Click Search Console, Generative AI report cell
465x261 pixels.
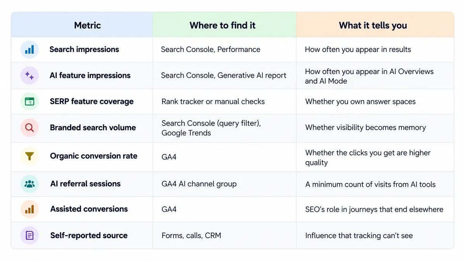(224, 75)
